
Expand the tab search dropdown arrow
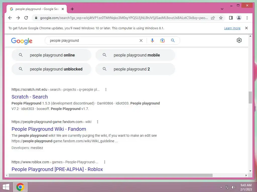[222, 9]
